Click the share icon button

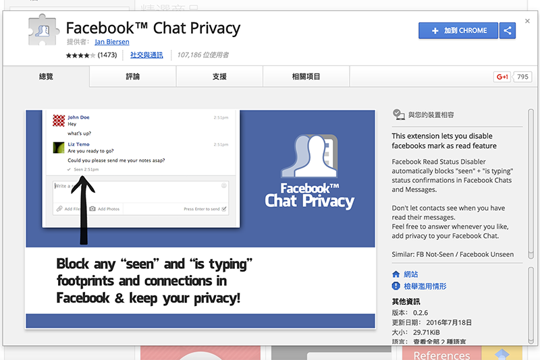(x=508, y=30)
